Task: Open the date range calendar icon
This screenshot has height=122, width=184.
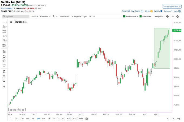Action: pyautogui.click(x=87, y=118)
